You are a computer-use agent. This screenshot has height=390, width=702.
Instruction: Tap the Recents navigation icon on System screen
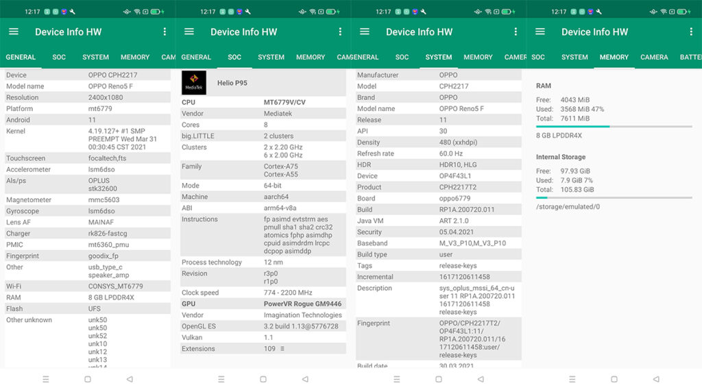397,379
